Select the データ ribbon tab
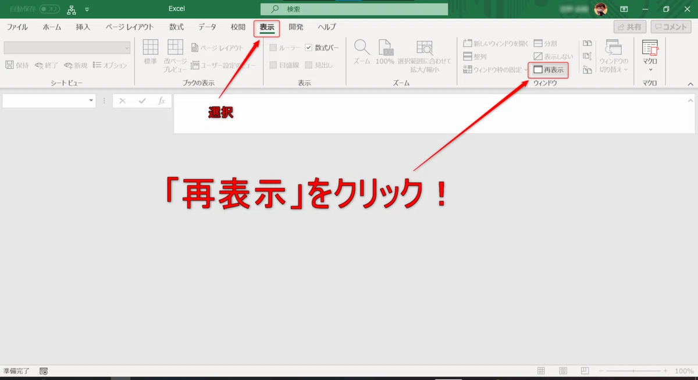The width and height of the screenshot is (698, 380). (207, 27)
